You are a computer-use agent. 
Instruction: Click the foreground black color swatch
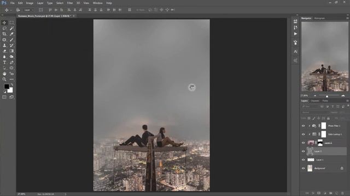pyautogui.click(x=7, y=86)
